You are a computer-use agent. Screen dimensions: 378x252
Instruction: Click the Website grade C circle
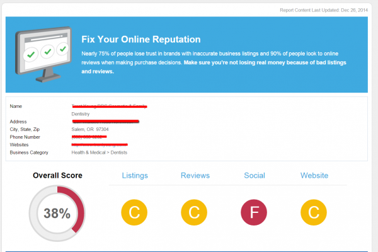pos(314,212)
